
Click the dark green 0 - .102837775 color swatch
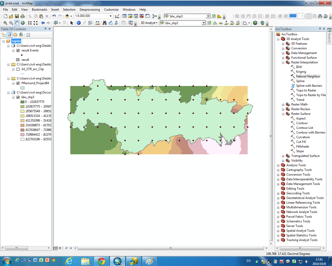coord(22,102)
